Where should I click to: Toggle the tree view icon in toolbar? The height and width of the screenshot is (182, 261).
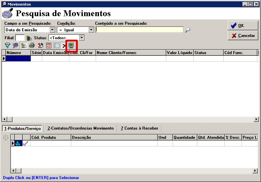[x=24, y=45]
